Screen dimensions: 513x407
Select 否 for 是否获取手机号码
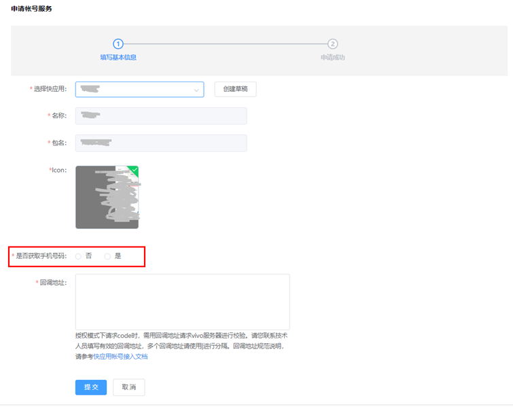(x=78, y=257)
